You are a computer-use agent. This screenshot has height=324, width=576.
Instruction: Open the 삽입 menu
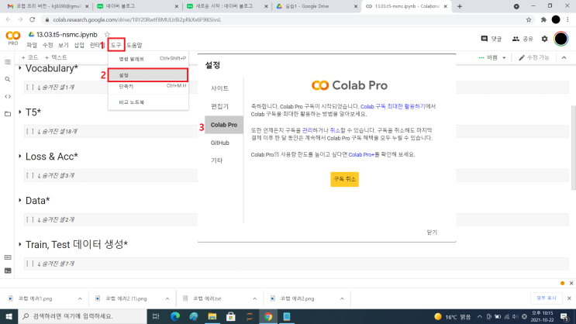(79, 45)
